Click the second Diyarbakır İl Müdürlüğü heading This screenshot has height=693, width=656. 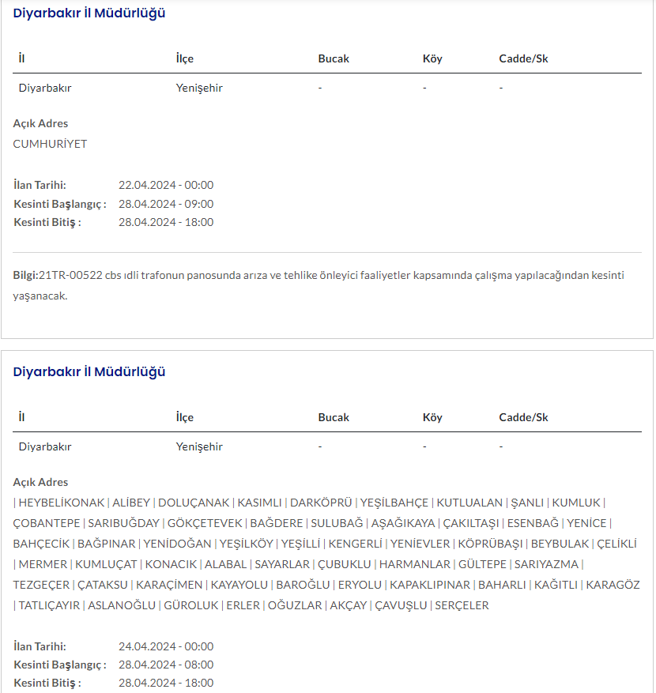[x=89, y=372]
